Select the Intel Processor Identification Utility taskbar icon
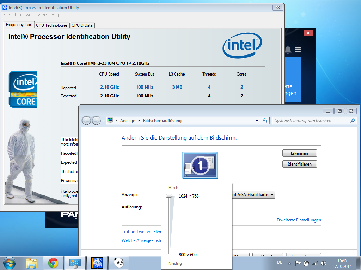The width and height of the screenshot is (361, 270). (97, 263)
